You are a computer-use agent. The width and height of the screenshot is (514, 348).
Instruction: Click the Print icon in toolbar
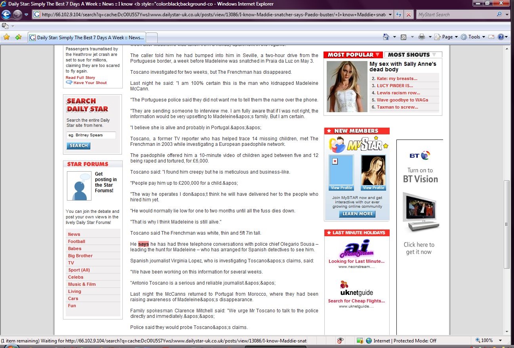[422, 37]
